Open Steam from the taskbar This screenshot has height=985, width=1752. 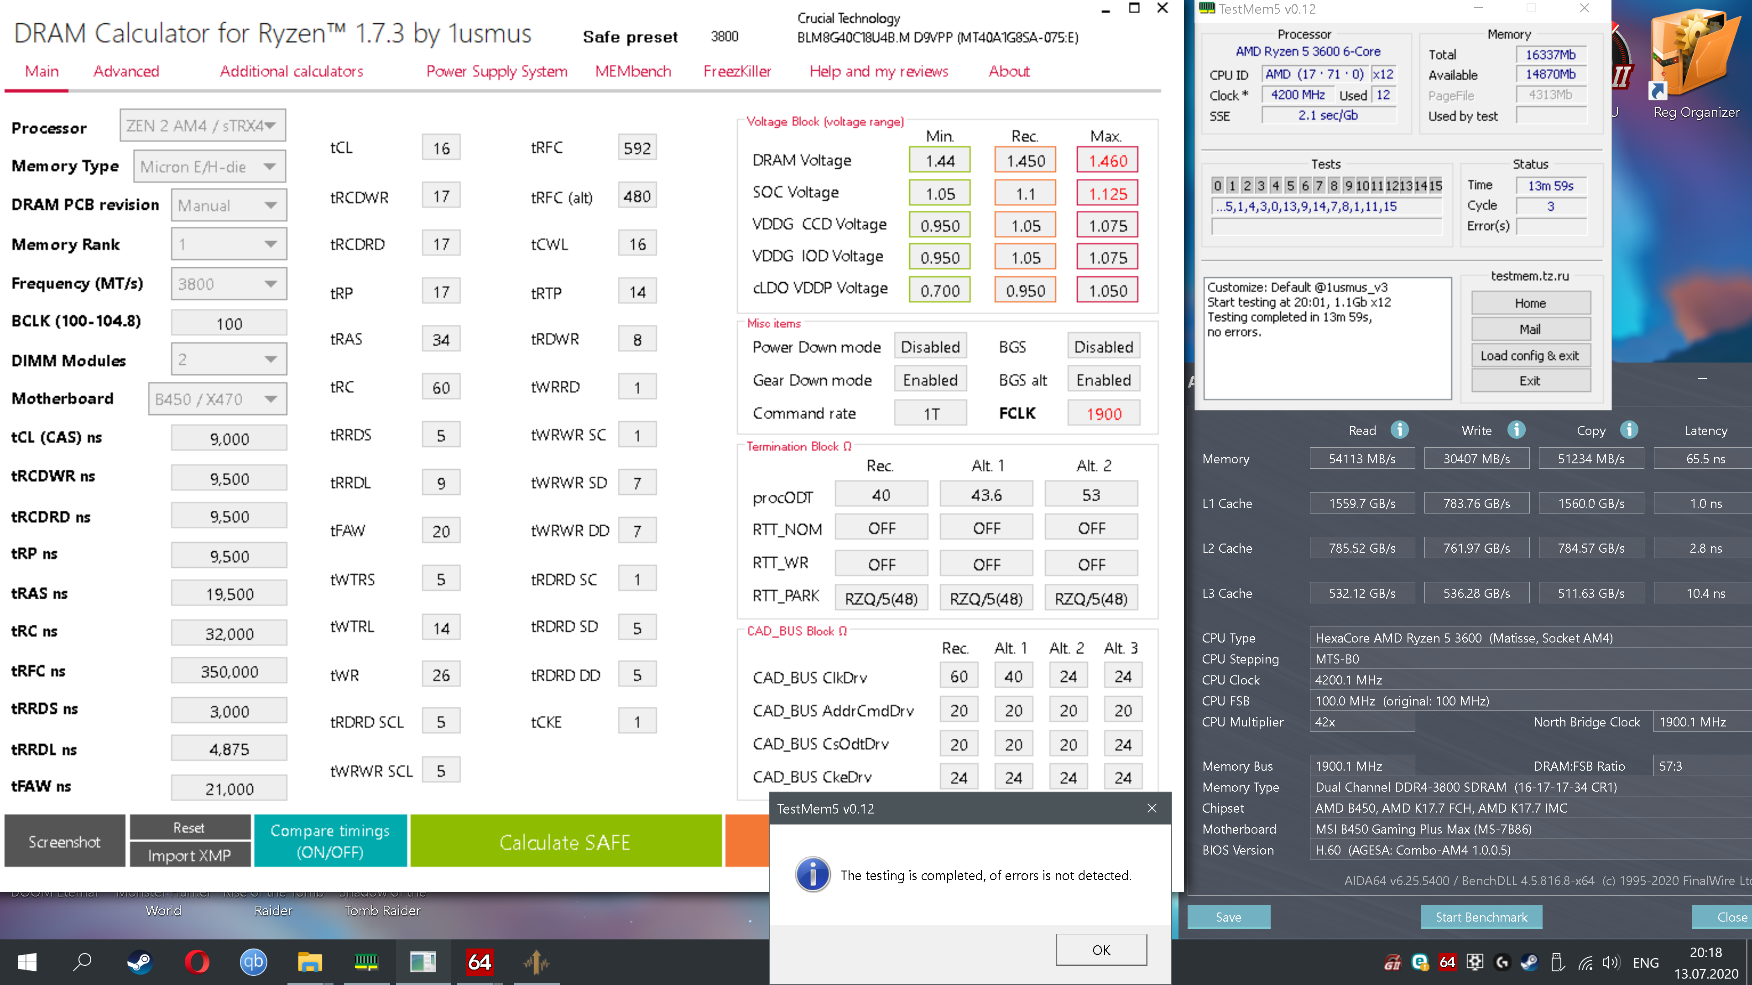[140, 962]
